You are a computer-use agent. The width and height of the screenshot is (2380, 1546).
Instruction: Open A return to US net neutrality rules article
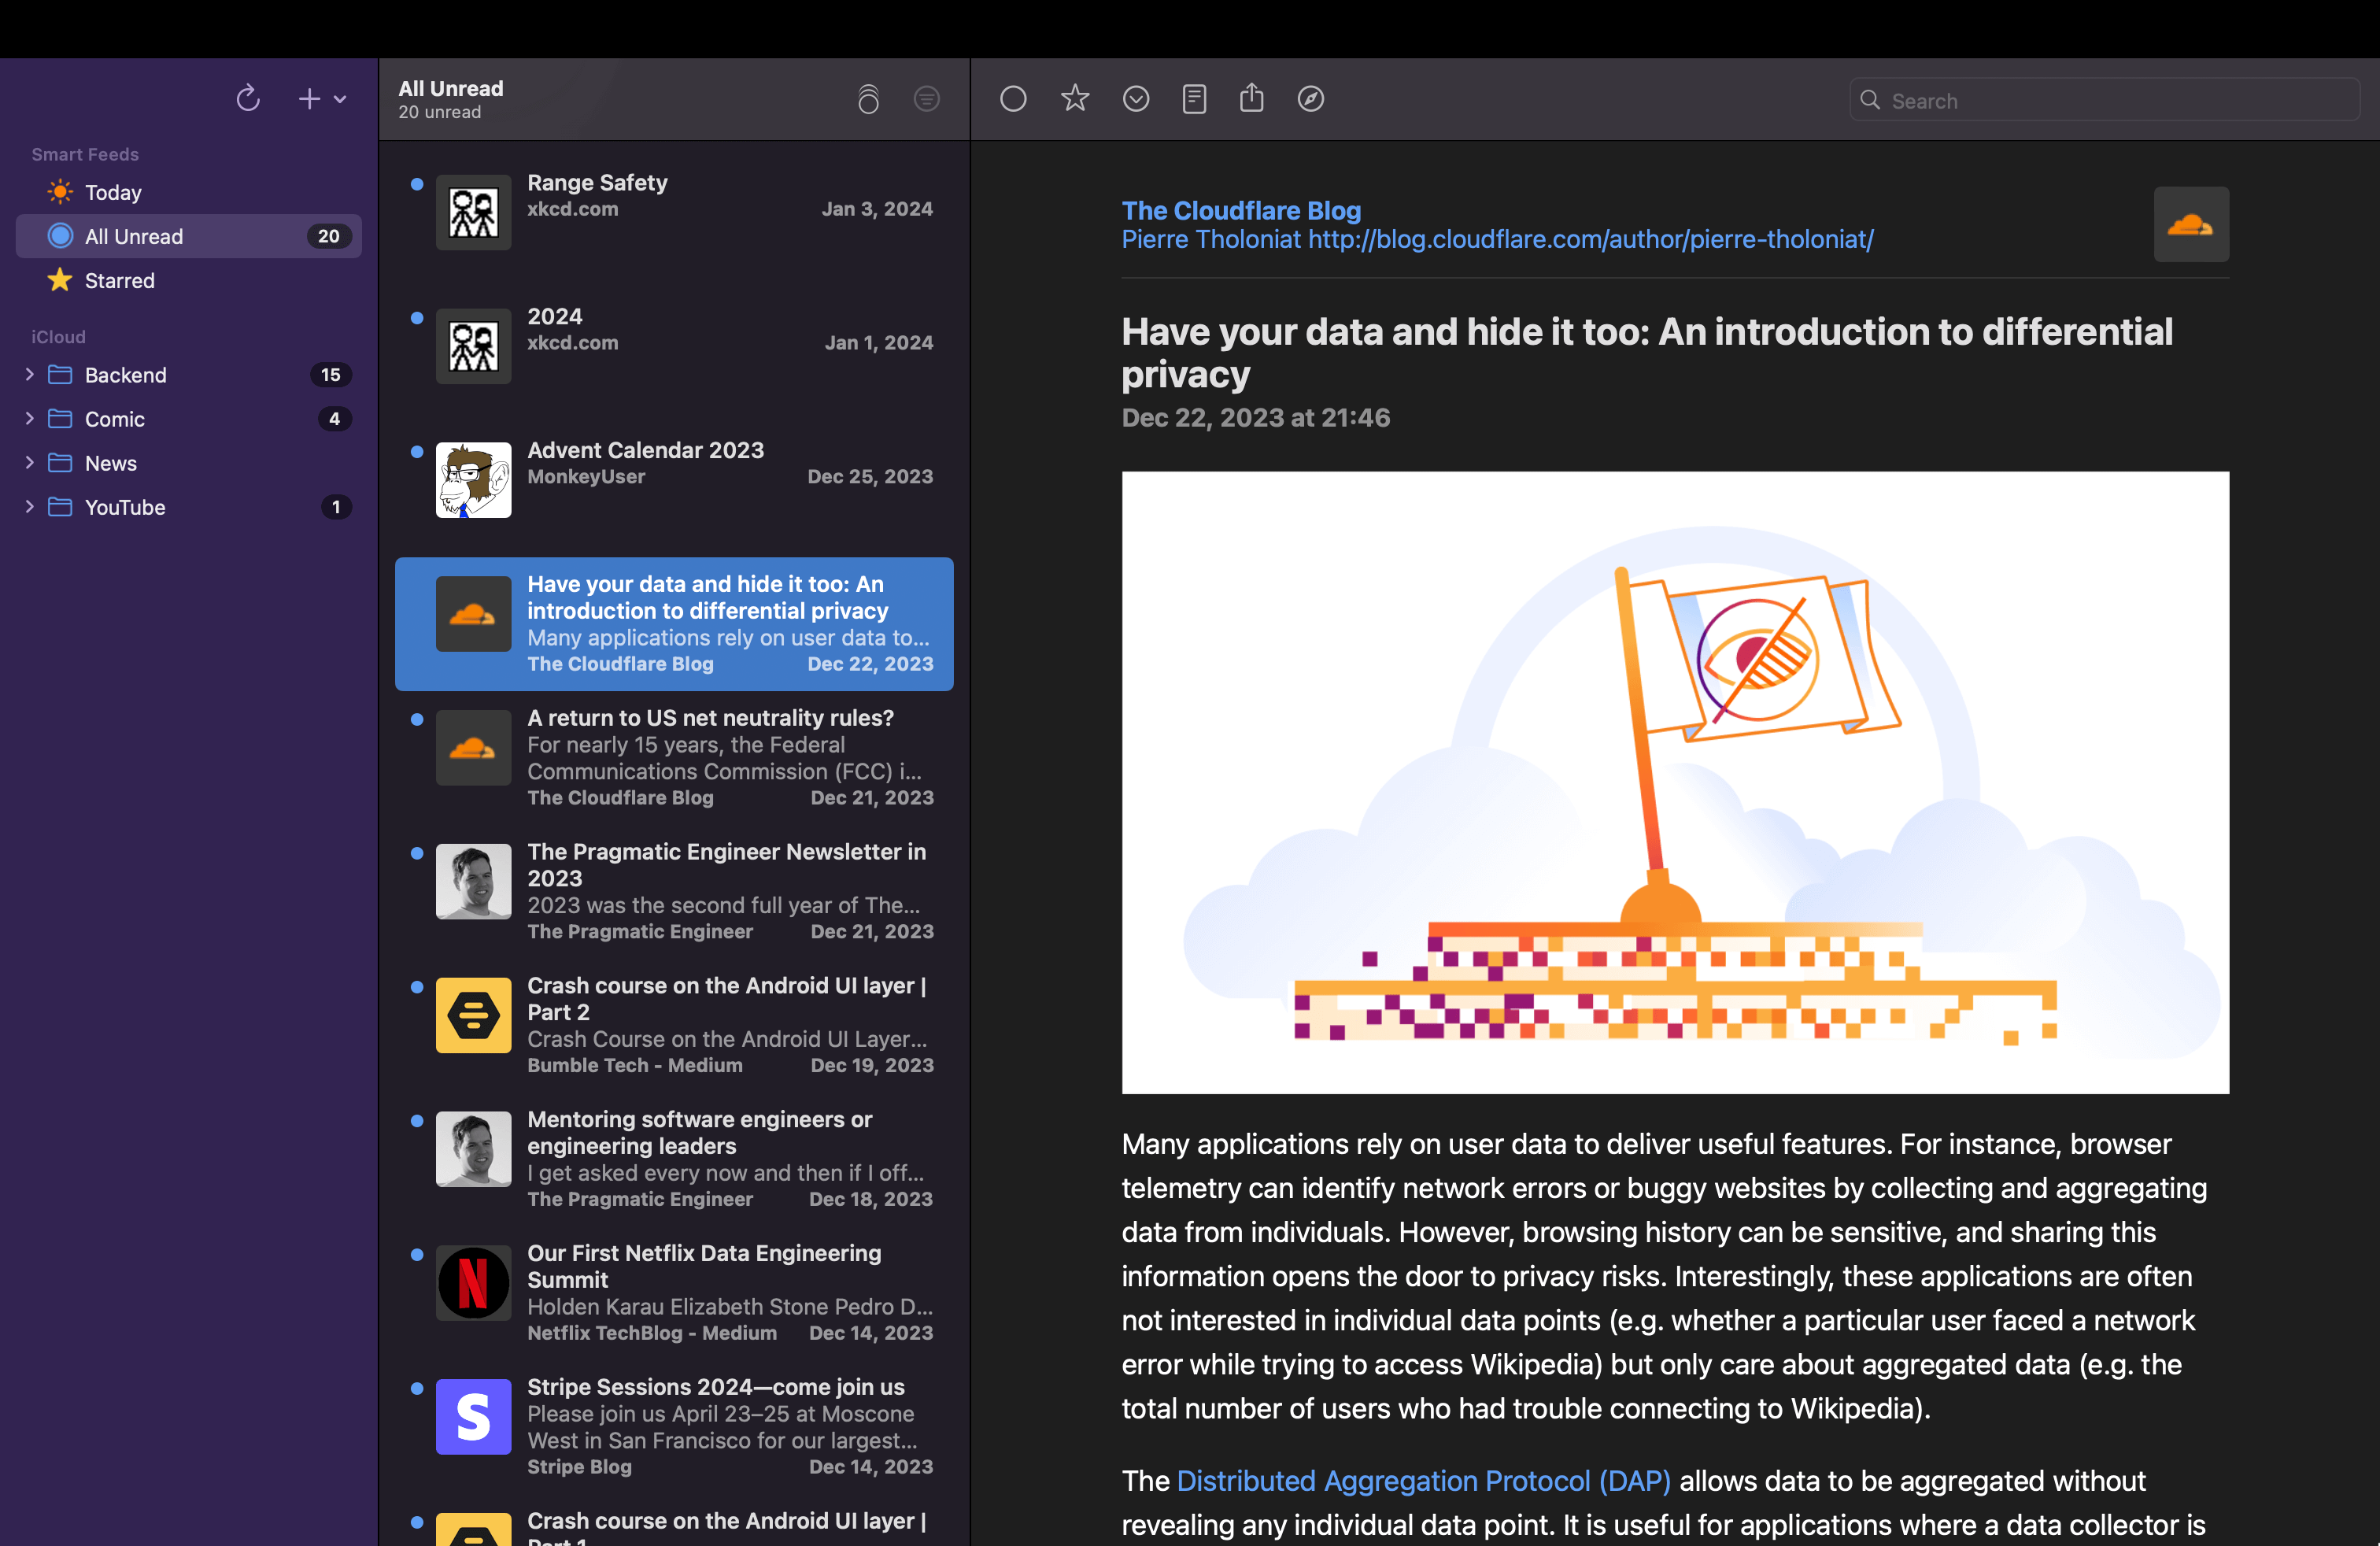(674, 757)
